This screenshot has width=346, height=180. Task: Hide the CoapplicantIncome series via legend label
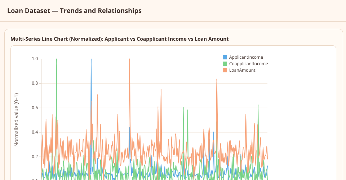[248, 64]
